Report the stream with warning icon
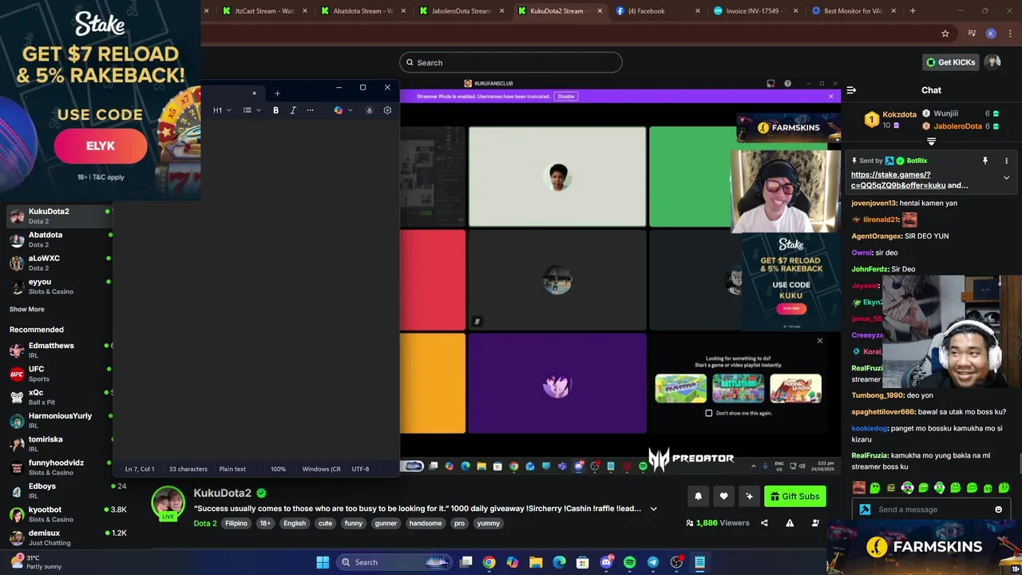 pyautogui.click(x=790, y=523)
